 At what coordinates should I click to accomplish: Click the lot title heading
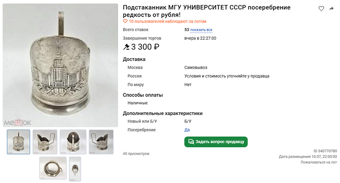coord(207,11)
